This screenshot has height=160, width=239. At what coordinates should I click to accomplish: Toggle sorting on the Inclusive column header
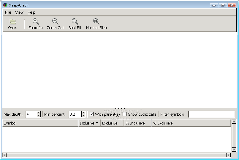click(x=89, y=123)
